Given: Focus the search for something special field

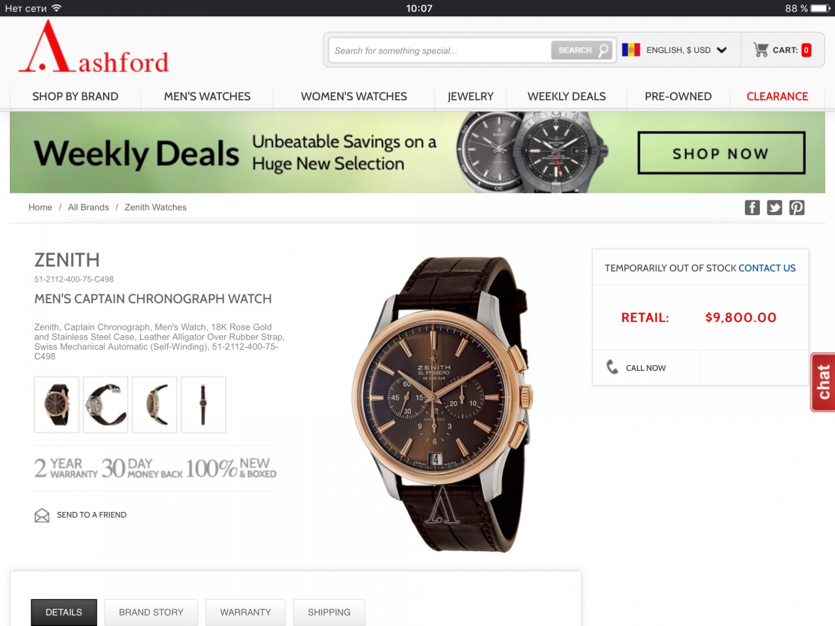Looking at the screenshot, I should pos(440,50).
